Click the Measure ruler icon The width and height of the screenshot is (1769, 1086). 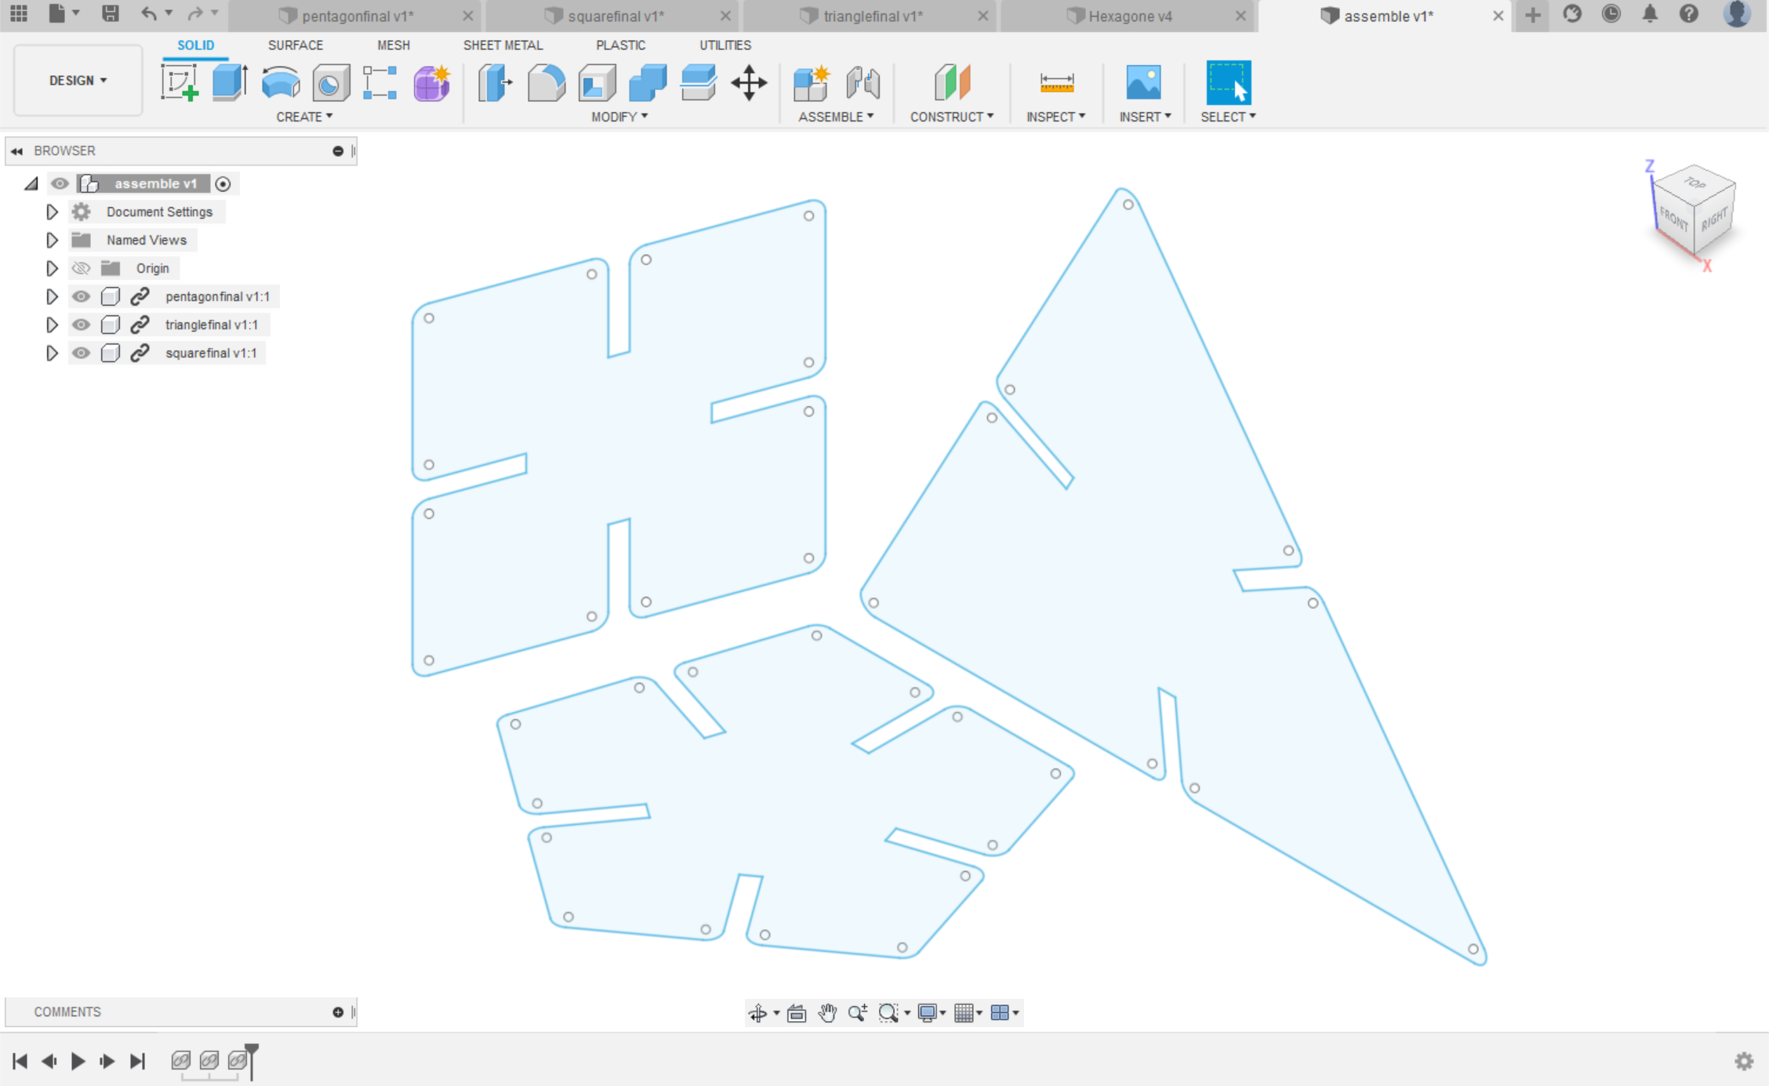(1056, 83)
